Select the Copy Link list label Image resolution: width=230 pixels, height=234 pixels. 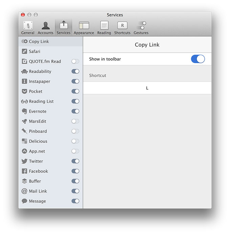click(39, 42)
